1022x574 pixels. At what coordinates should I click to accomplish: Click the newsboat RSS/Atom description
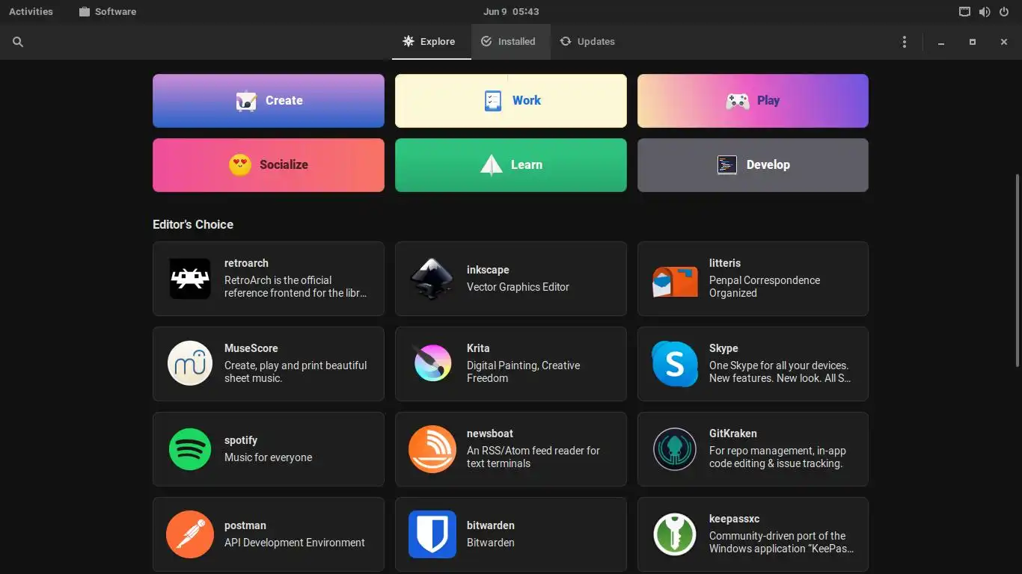pyautogui.click(x=533, y=457)
